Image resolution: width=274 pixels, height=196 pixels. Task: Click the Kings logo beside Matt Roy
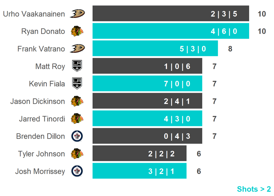77,66
